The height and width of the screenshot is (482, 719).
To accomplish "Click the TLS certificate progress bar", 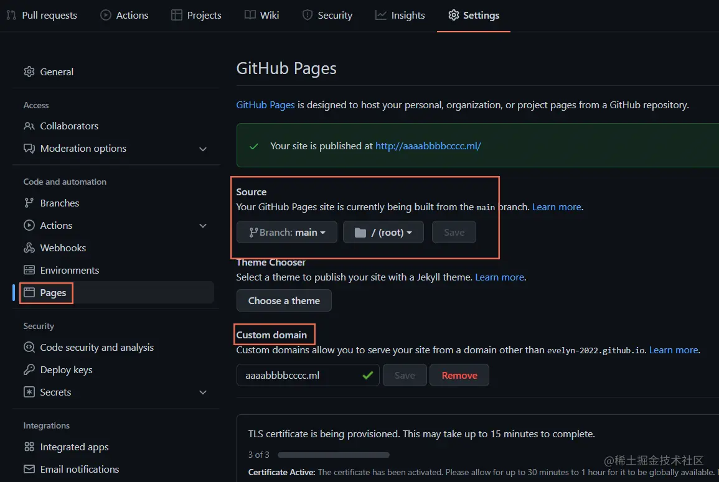I will [x=334, y=455].
